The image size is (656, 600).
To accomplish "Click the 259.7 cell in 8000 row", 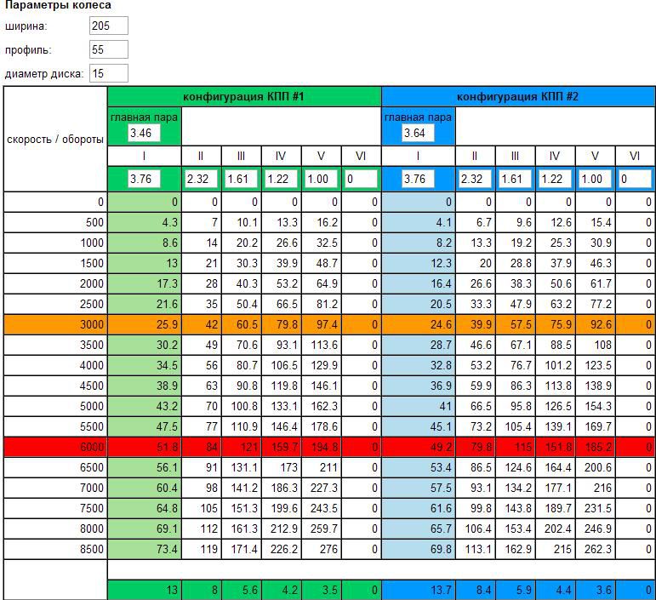I will click(x=322, y=529).
